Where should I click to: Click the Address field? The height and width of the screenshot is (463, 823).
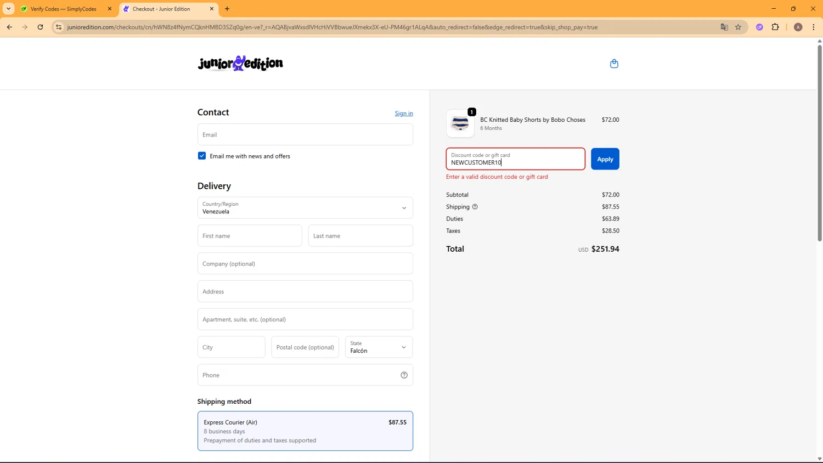(x=305, y=291)
